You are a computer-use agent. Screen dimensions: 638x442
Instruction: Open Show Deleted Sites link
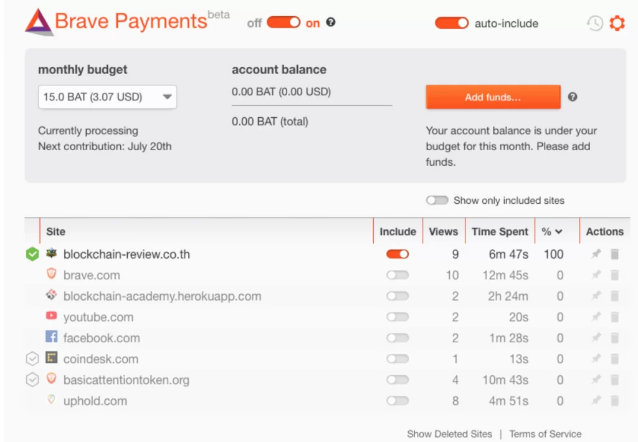(x=449, y=434)
